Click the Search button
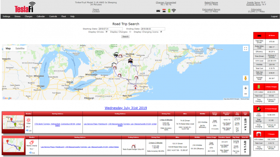 [x=125, y=37]
